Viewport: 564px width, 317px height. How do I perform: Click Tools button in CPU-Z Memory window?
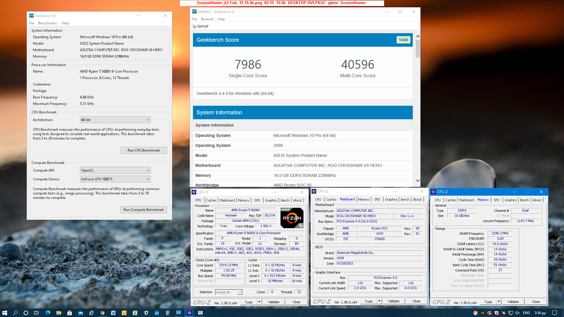click(488, 302)
